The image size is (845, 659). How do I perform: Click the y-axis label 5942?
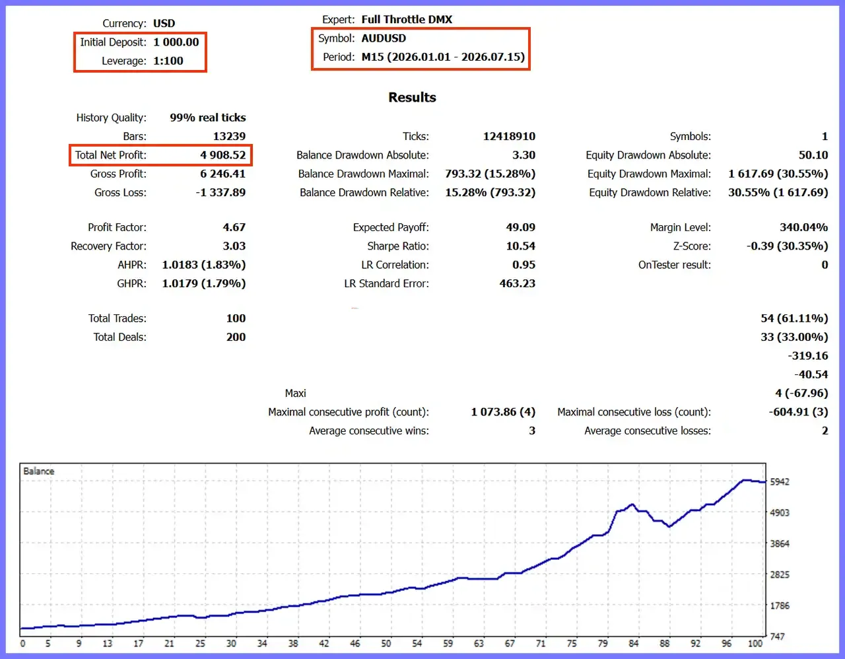[x=780, y=482]
